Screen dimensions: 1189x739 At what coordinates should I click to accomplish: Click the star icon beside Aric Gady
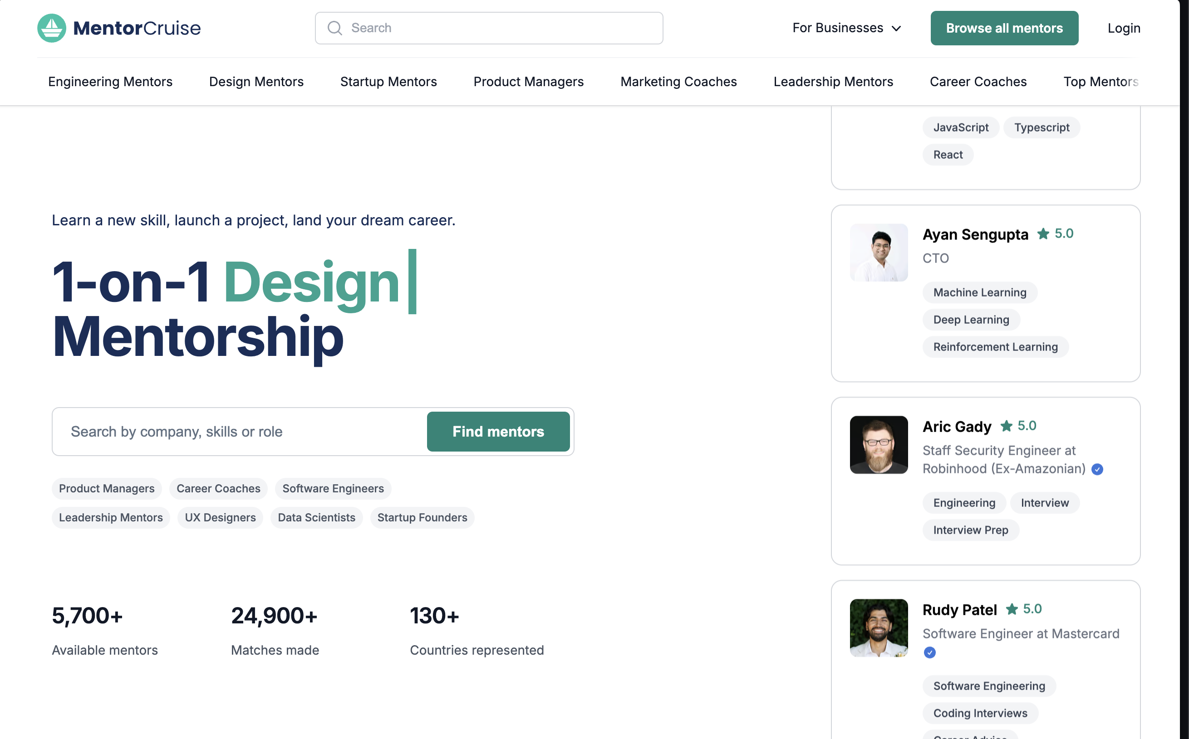pos(1006,426)
